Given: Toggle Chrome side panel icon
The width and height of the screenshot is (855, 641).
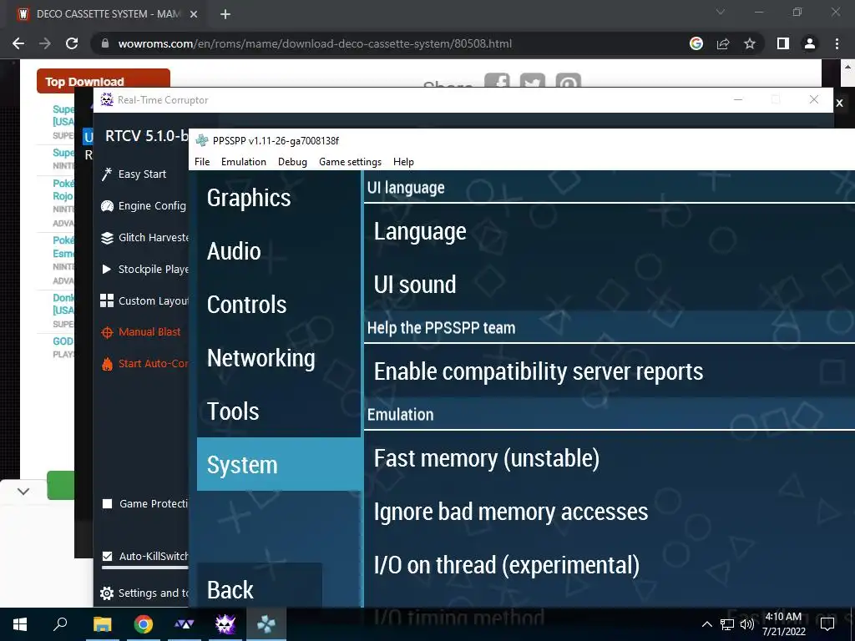Looking at the screenshot, I should click(783, 43).
